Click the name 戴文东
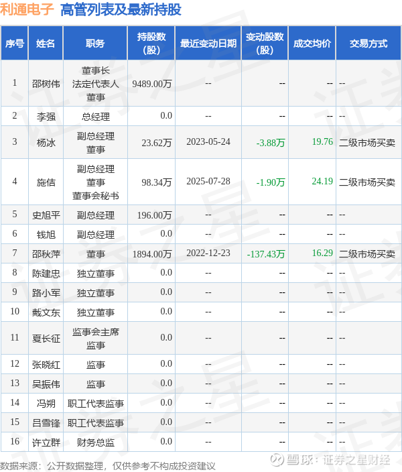This screenshot has height=472, width=402. [46, 312]
